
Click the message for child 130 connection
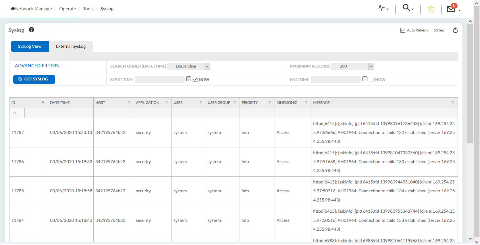[x=384, y=162]
